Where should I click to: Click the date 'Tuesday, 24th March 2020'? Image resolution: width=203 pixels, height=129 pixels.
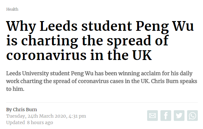36,116
